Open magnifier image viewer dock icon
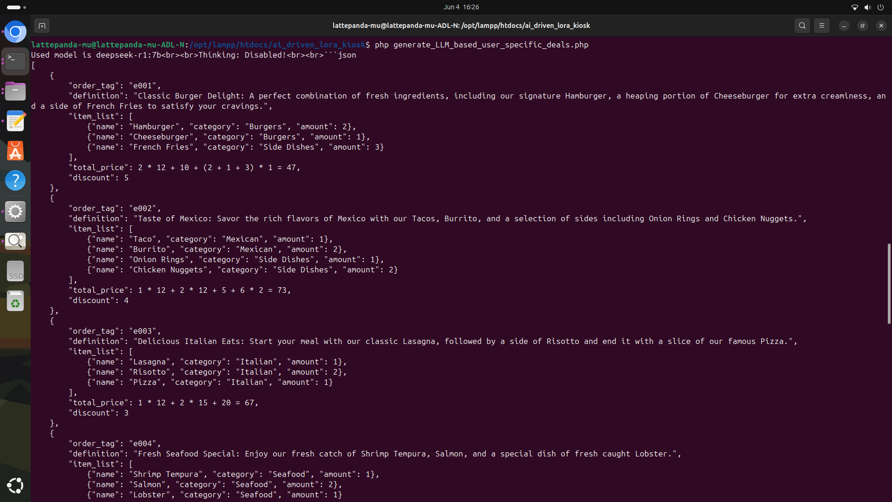This screenshot has width=892, height=502. [x=15, y=241]
